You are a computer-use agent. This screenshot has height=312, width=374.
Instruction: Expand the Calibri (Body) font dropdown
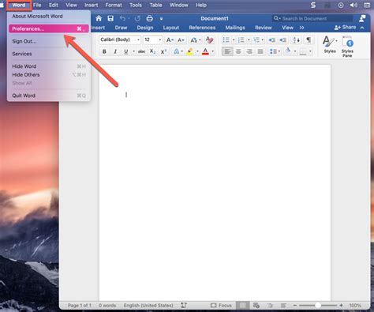[138, 39]
